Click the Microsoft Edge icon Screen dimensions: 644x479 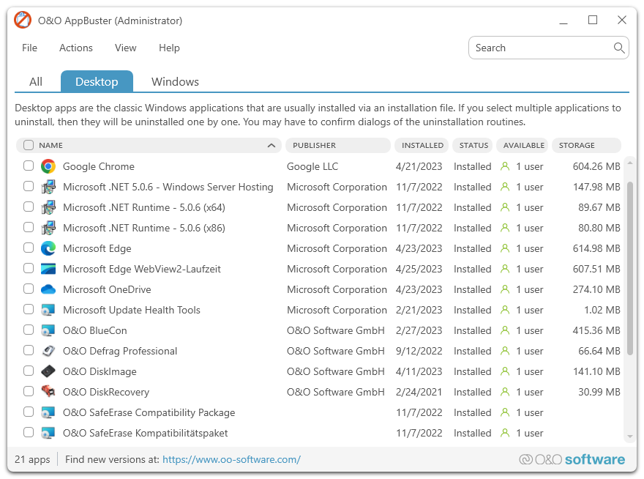pyautogui.click(x=48, y=249)
